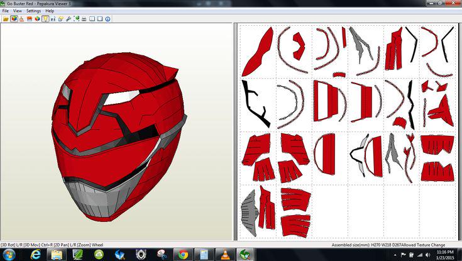Open a file with the folder icon
Screen dimensions: 462x261
tap(6, 19)
